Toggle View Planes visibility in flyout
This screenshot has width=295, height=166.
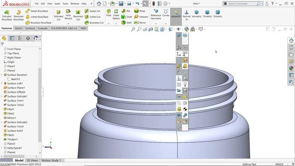pos(179,36)
